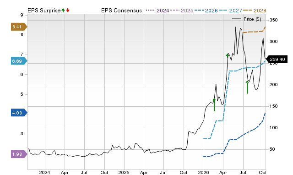Select the 2027 EPS consensus legend entry
Screen dimensions: 293x175
pyautogui.click(x=230, y=11)
